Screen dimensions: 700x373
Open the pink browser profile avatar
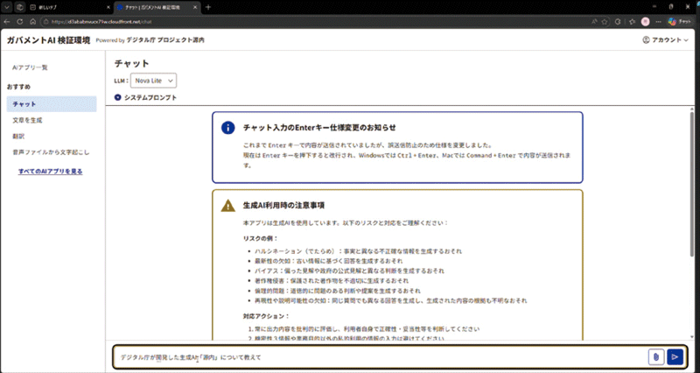coord(645,21)
